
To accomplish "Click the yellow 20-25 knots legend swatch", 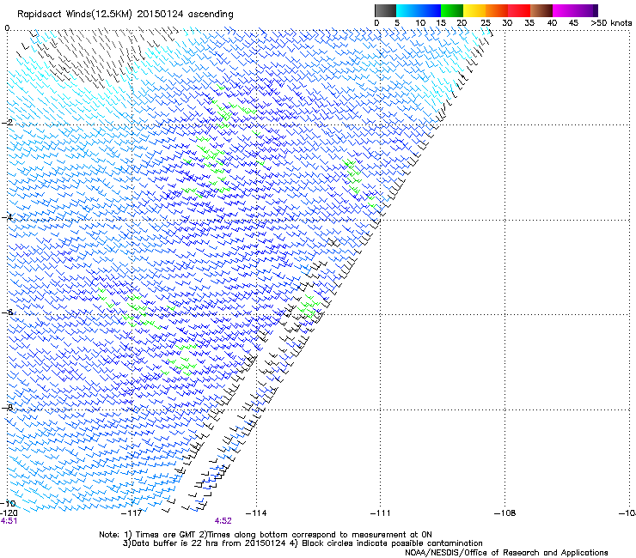I will [x=474, y=10].
